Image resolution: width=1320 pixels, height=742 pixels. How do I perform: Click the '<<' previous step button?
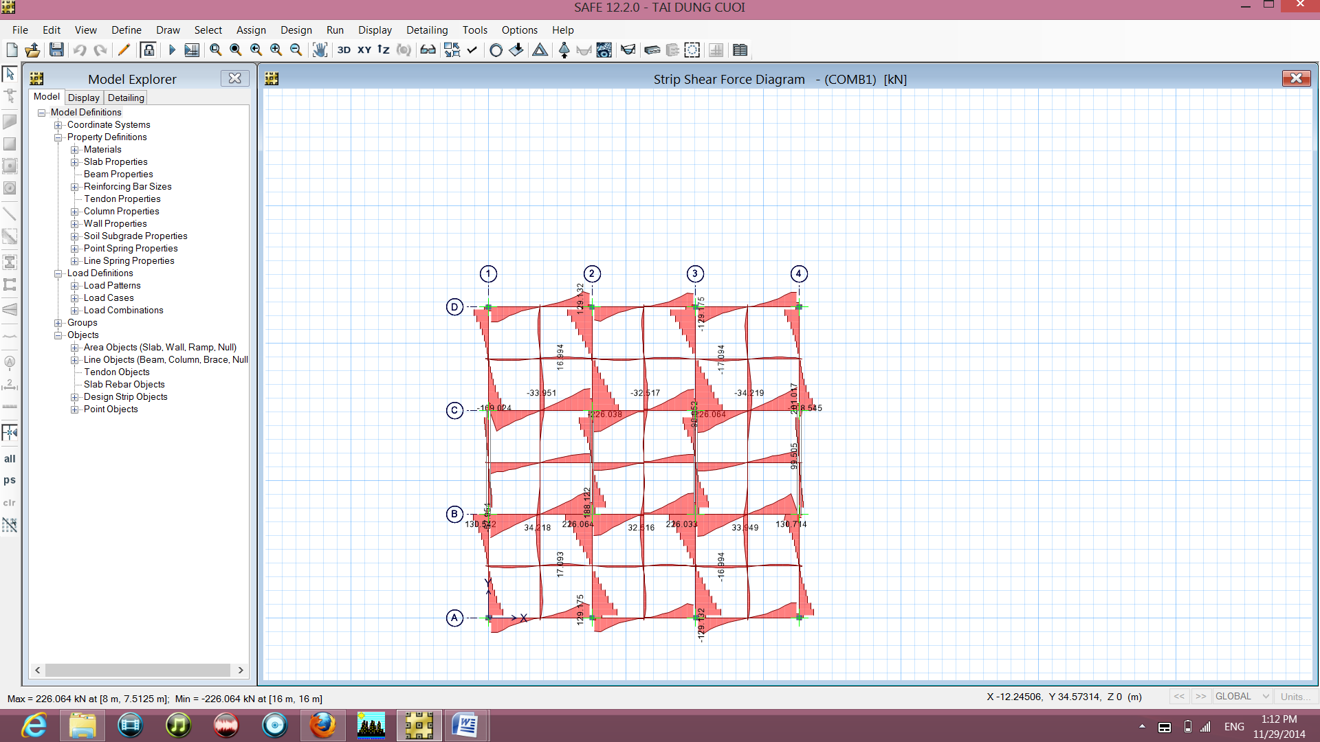(x=1179, y=697)
